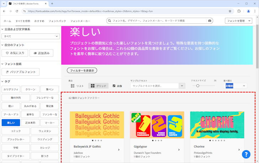Screen dimensions: 259x163
Task: Select the 幾何学的 tag
Action: (16, 98)
